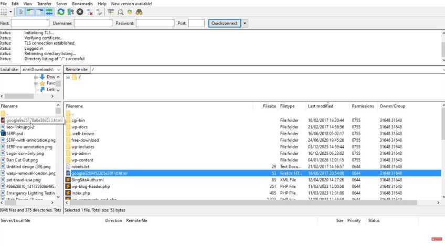Open directory listing filters icon

coord(111,12)
